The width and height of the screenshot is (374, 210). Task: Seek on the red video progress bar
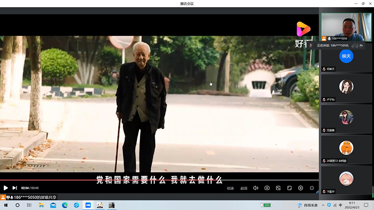159,180
